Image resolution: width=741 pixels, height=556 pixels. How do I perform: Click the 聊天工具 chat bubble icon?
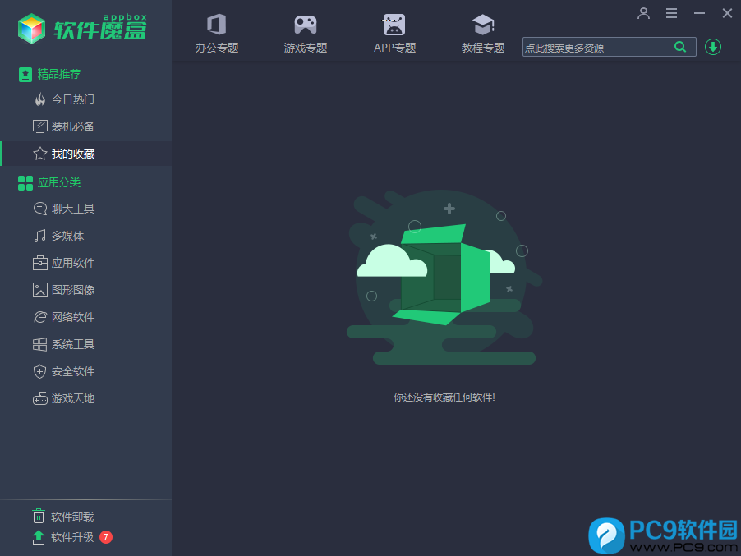coord(39,209)
